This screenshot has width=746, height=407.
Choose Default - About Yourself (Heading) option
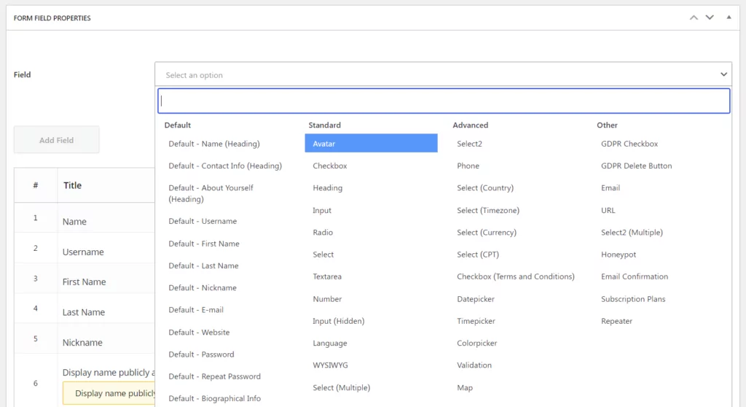pos(211,193)
